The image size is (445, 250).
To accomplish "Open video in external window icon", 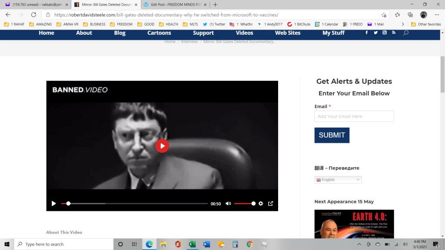I will click(x=270, y=204).
